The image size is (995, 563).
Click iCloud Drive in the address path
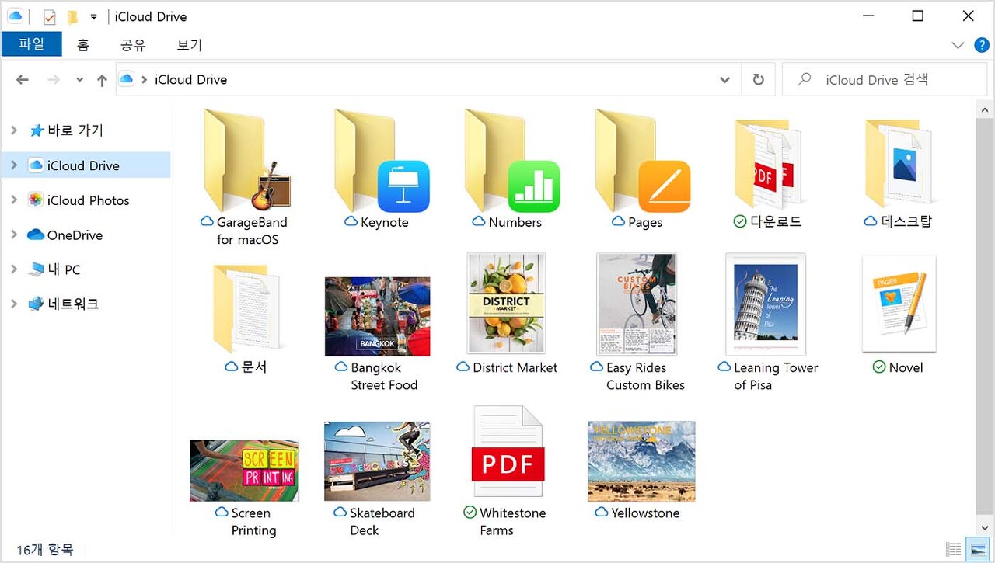click(x=190, y=79)
